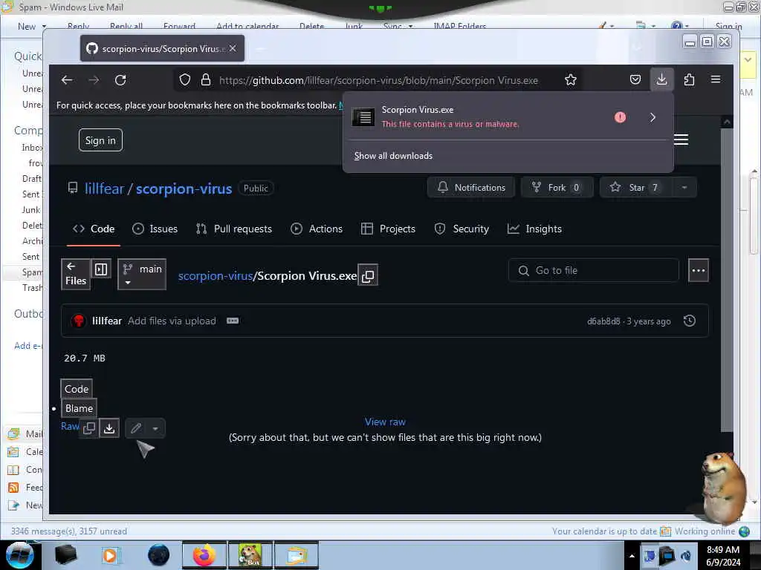Open Firefox extensions puzzle icon
Image resolution: width=761 pixels, height=570 pixels.
(x=689, y=79)
